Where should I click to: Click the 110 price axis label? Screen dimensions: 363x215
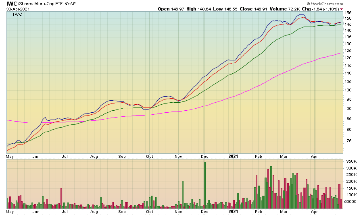pos(348,73)
